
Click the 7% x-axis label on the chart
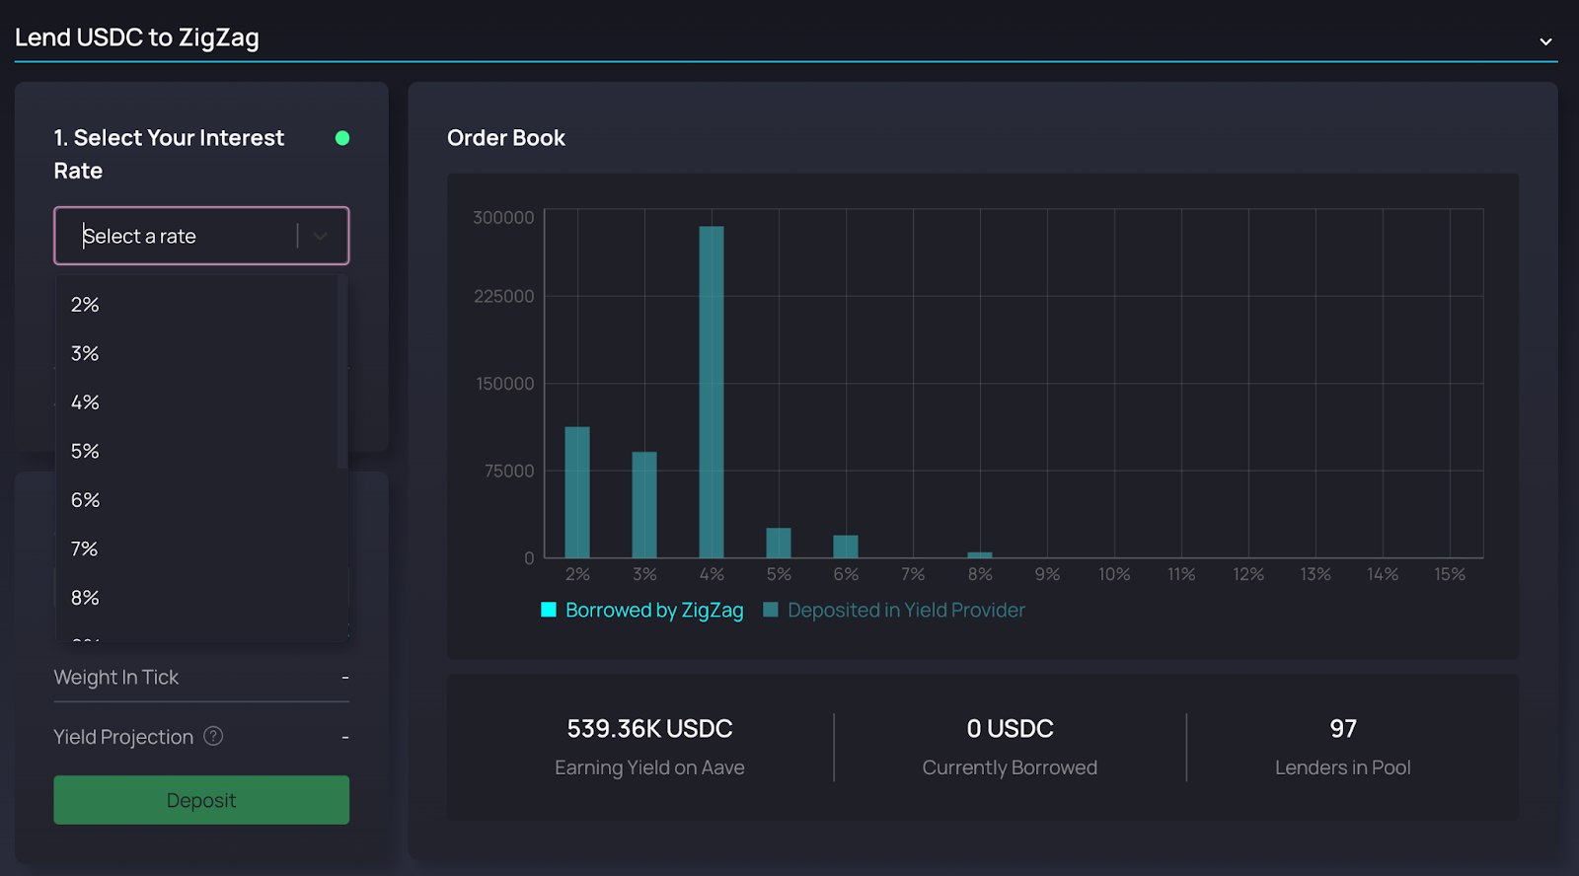913,574
